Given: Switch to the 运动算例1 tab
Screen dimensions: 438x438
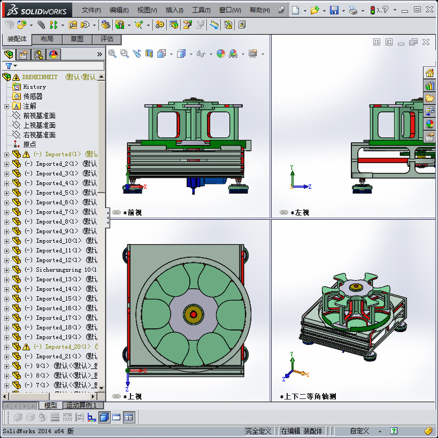Looking at the screenshot, I should pos(81,405).
